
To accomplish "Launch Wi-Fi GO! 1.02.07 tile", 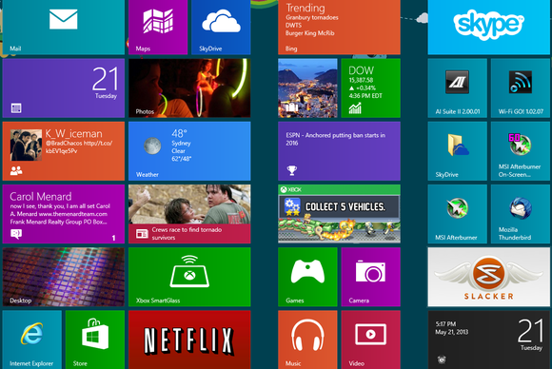I will [x=521, y=87].
